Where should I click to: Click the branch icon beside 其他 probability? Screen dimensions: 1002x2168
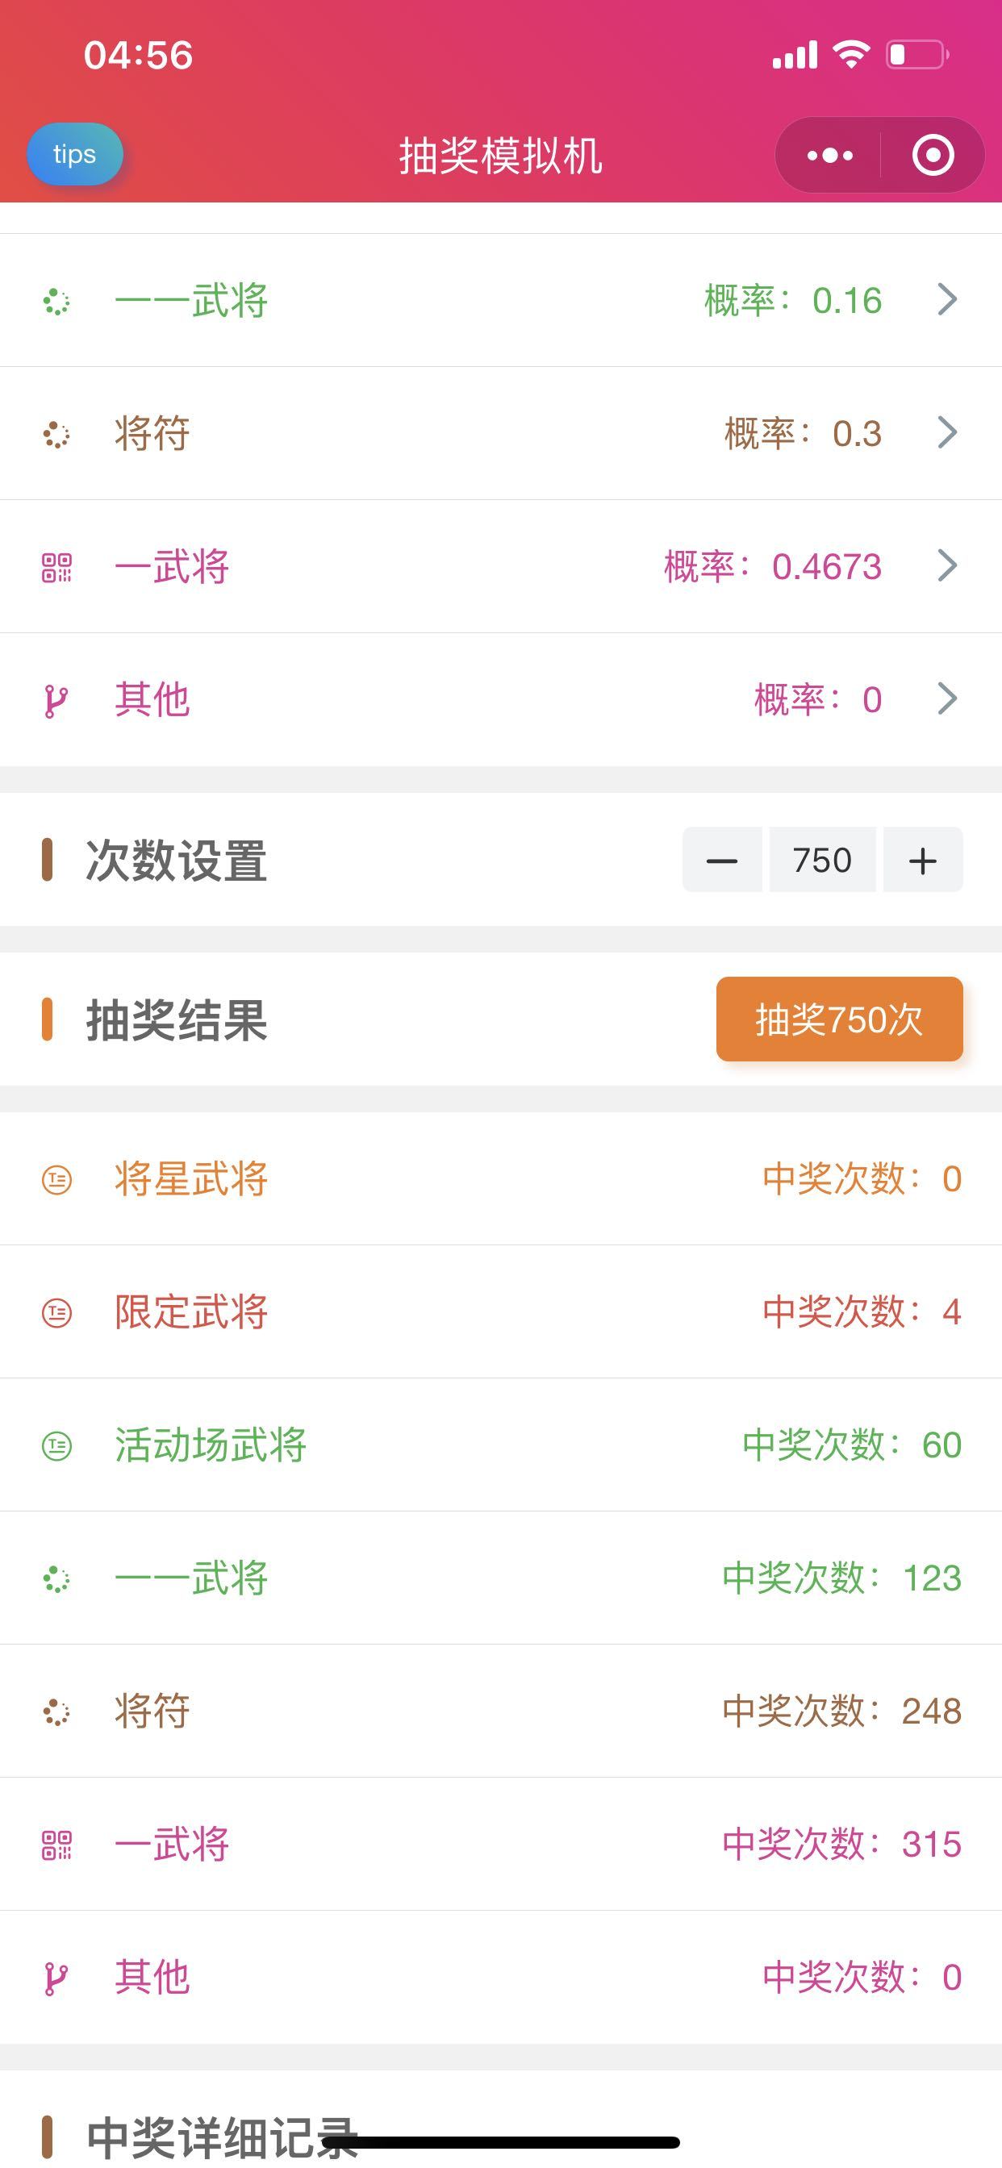tap(56, 700)
